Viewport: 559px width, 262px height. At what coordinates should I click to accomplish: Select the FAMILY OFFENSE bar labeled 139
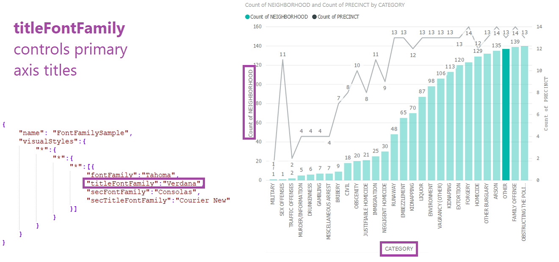515,114
